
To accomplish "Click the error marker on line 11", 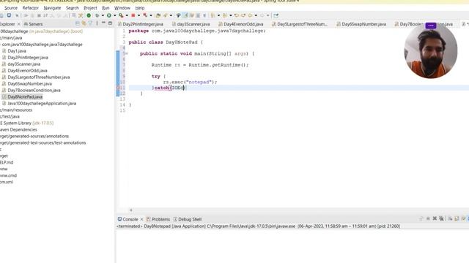I will click(118, 88).
